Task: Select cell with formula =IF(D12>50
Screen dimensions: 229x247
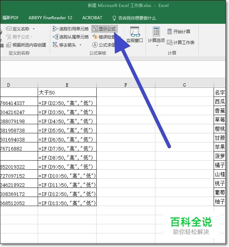Action: (x=67, y=192)
